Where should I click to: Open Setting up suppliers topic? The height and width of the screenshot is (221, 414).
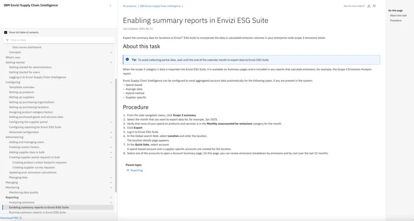tap(21, 97)
